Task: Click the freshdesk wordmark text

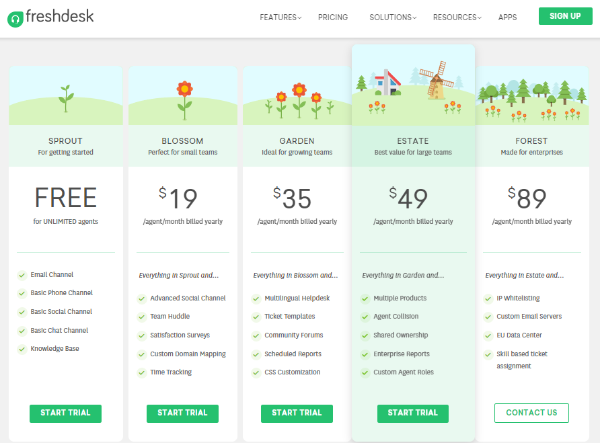Action: [x=60, y=16]
